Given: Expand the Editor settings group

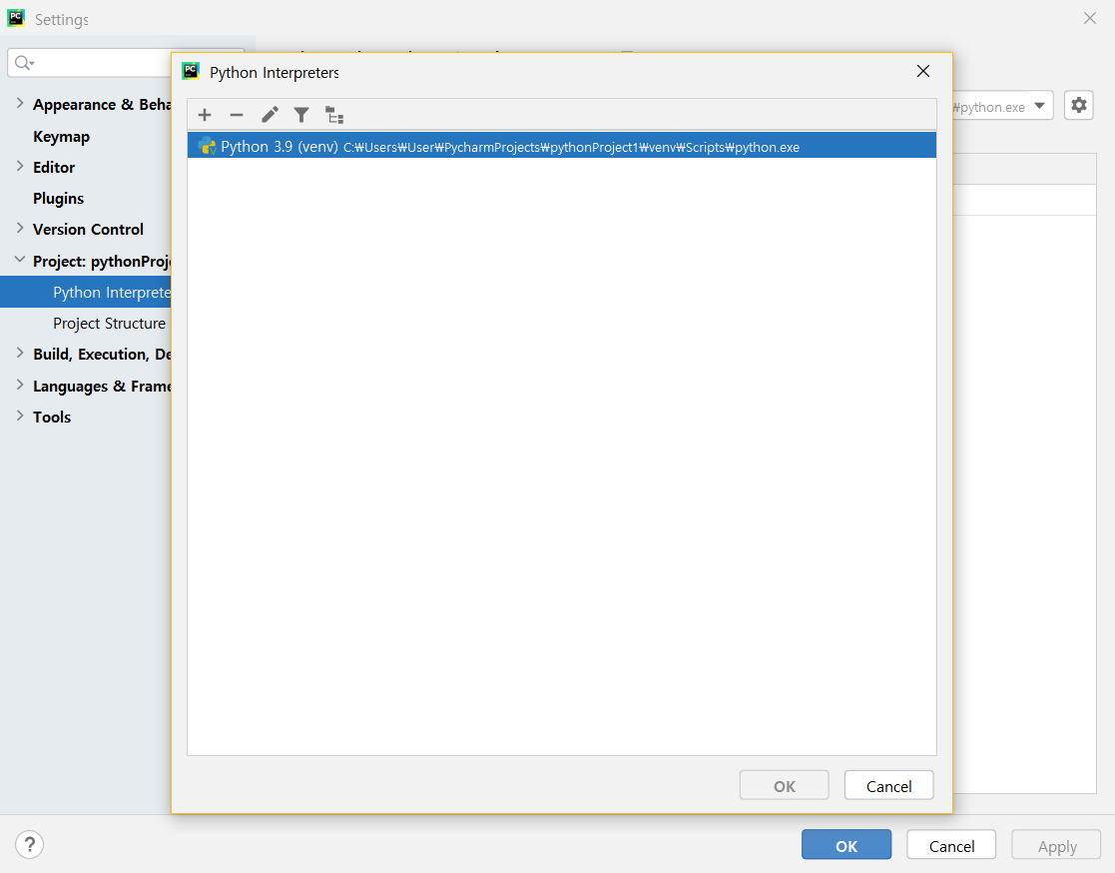Looking at the screenshot, I should pos(20,167).
